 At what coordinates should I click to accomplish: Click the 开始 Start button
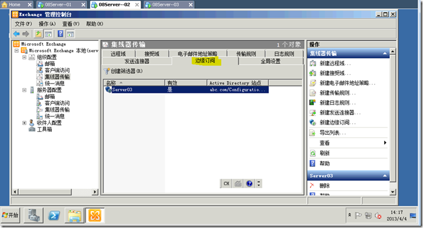[x=10, y=215]
